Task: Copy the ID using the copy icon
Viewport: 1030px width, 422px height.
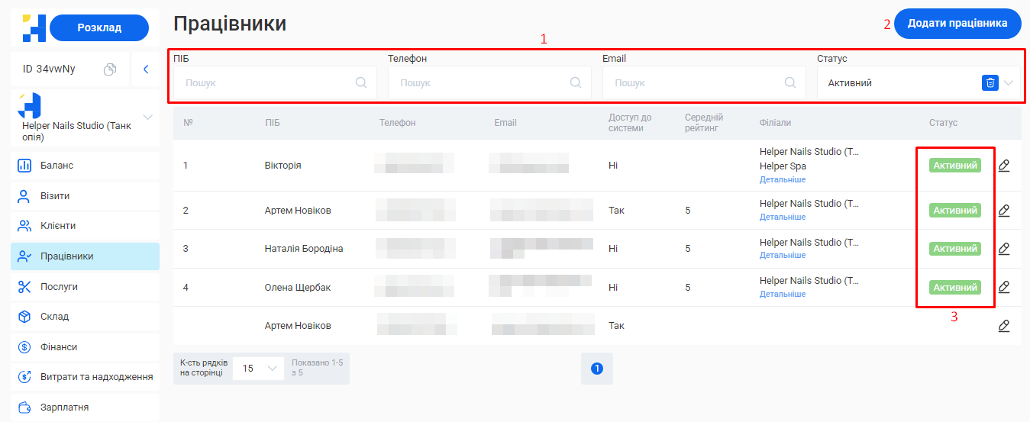Action: point(110,69)
